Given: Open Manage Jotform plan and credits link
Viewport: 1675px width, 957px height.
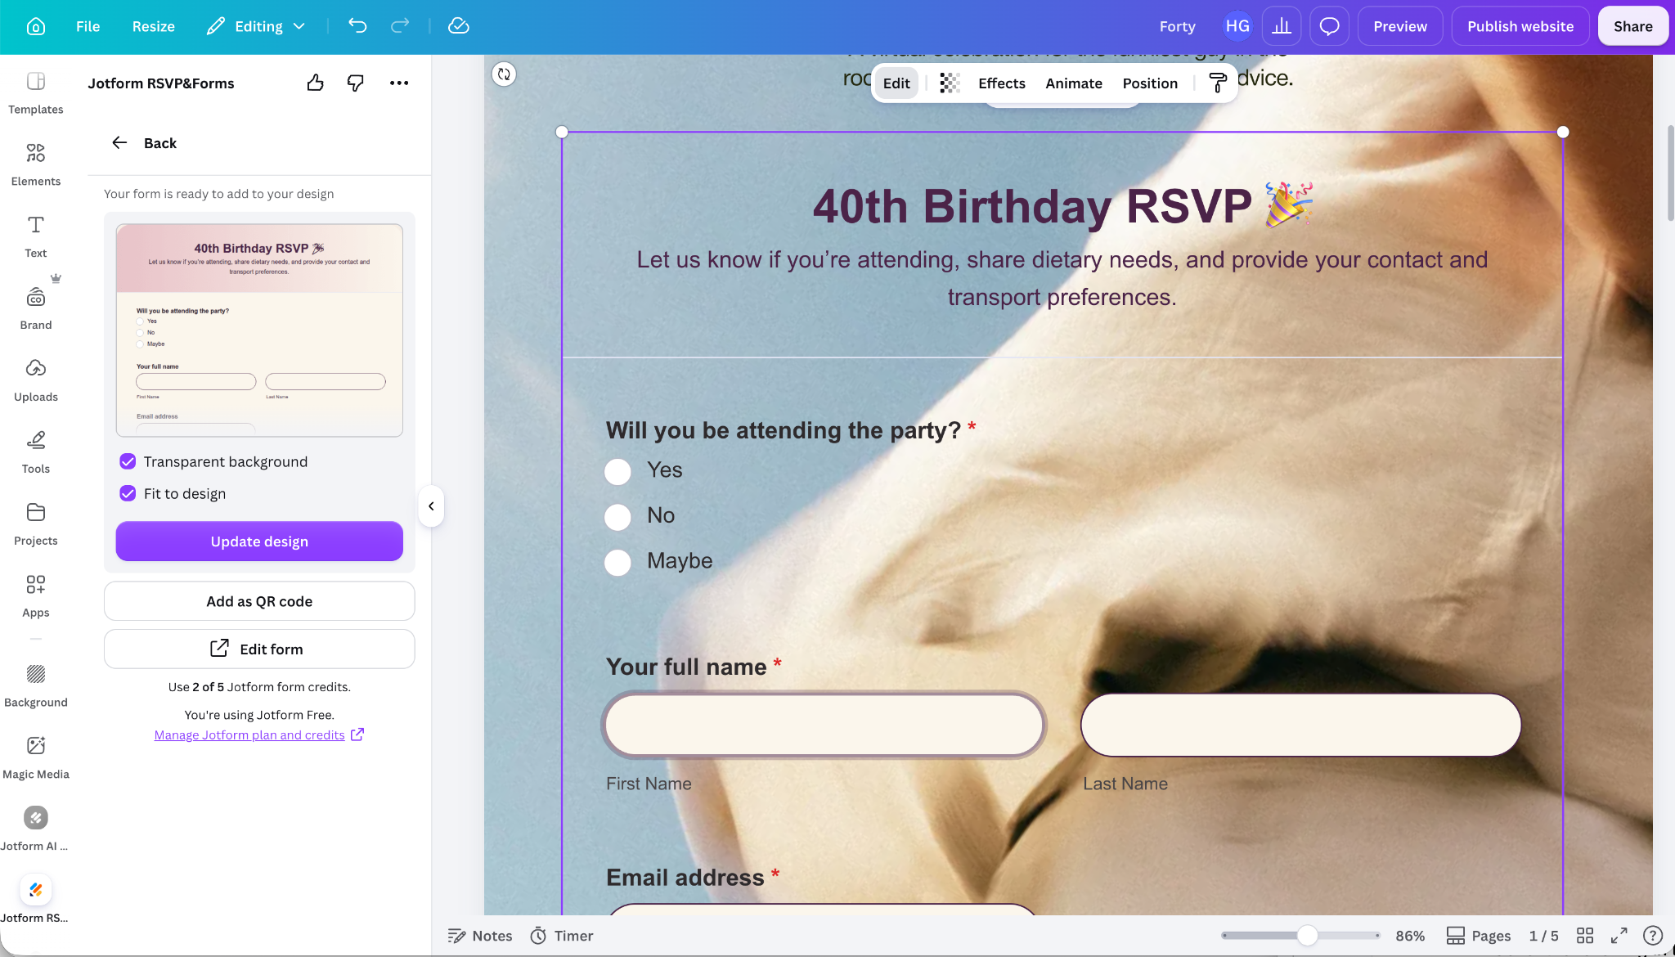Looking at the screenshot, I should 258,735.
